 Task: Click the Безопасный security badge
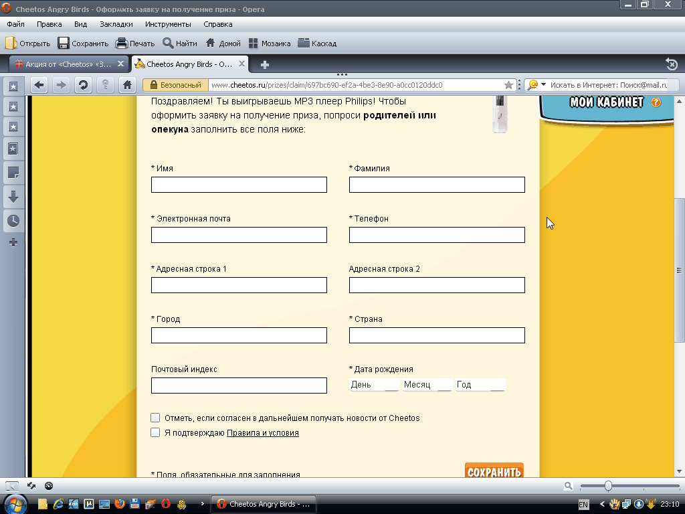[176, 85]
